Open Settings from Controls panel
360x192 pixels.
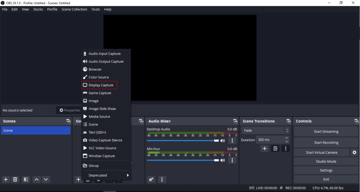pyautogui.click(x=326, y=170)
